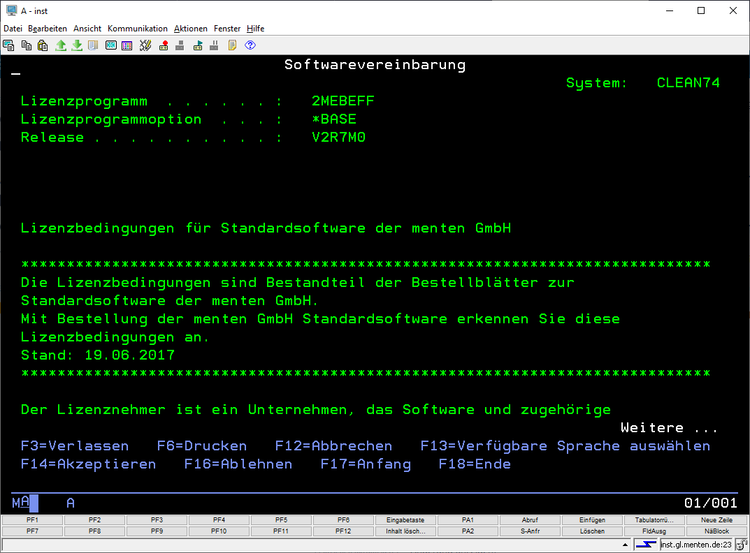Click the green download (receive file) arrow icon
This screenshot has height=553, width=750.
pos(77,45)
